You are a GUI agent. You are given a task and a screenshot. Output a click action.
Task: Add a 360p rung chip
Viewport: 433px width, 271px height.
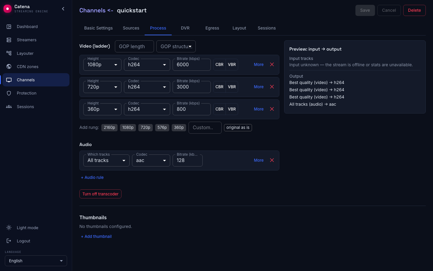179,128
